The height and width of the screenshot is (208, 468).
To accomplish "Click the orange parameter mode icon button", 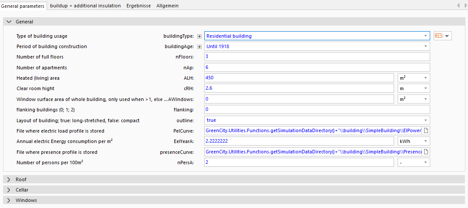I will tap(438, 36).
